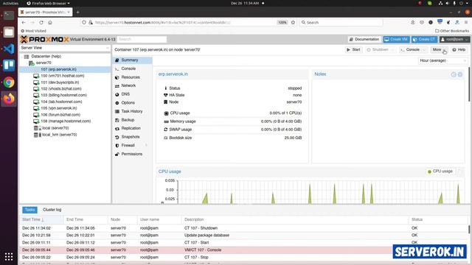Select VM 100 (vm701.hosthat.com)

65,76
